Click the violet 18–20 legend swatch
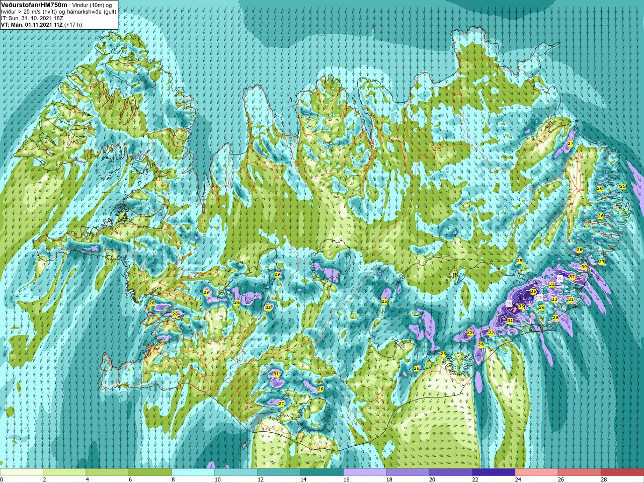 (x=408, y=472)
